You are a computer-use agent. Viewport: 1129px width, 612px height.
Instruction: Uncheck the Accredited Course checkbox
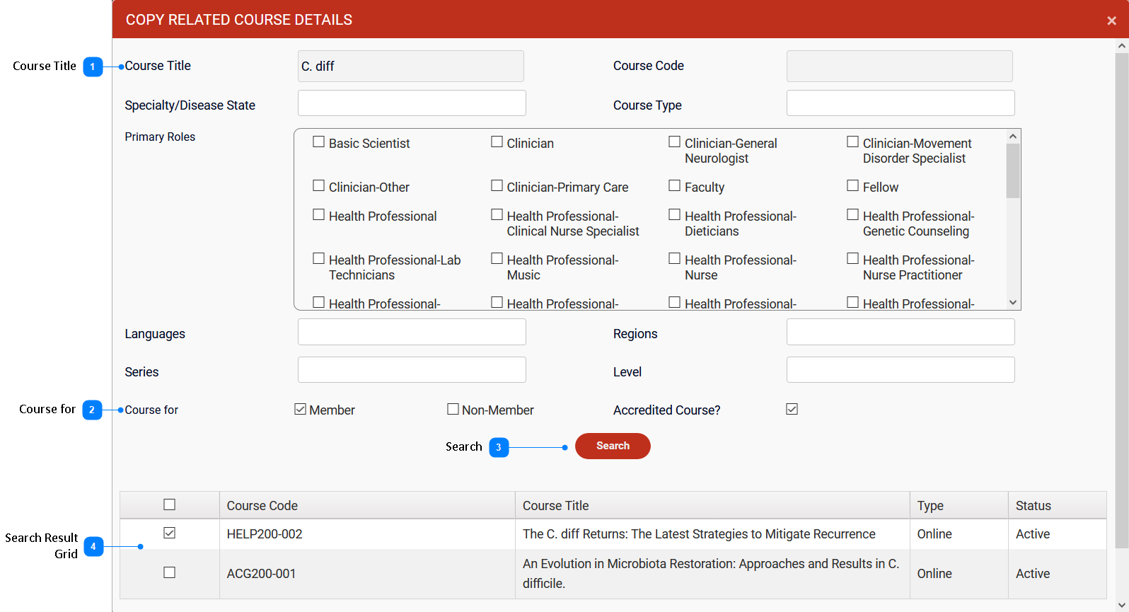click(x=792, y=409)
